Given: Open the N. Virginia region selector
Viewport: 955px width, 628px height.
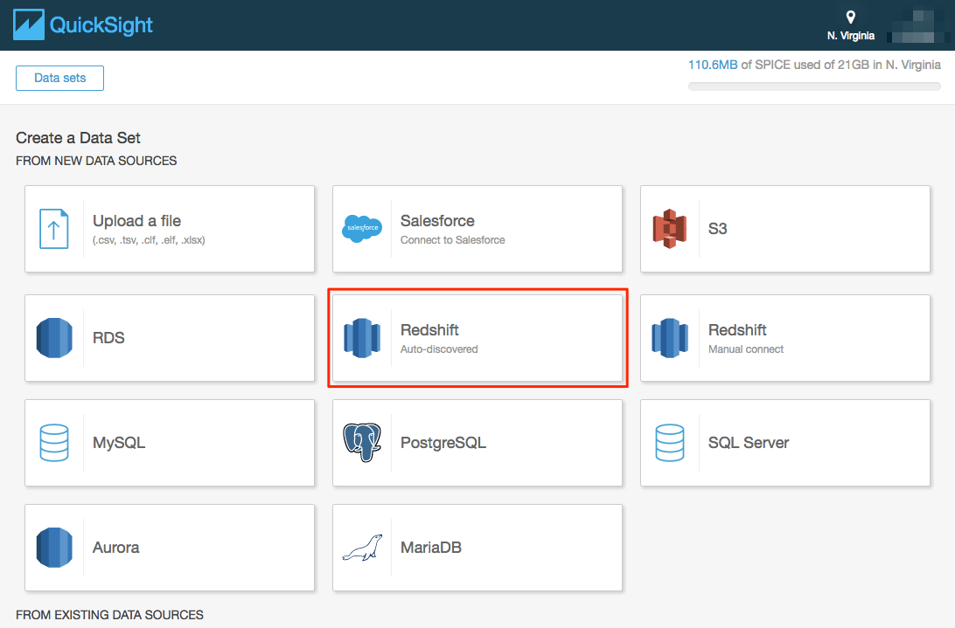Looking at the screenshot, I should click(850, 36).
